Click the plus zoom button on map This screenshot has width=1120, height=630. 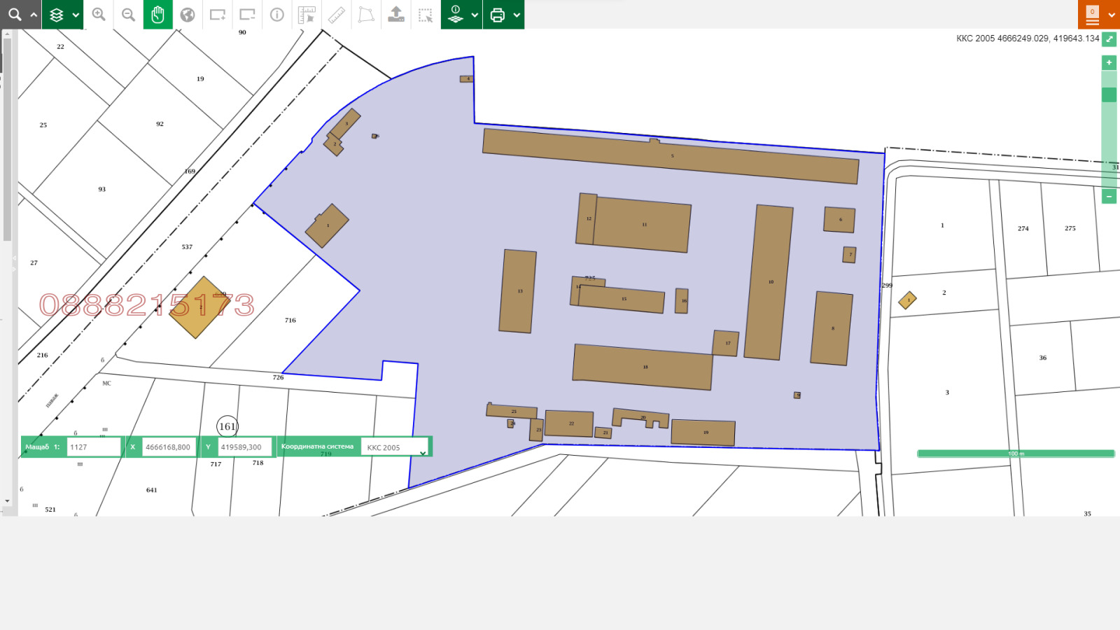(1109, 62)
